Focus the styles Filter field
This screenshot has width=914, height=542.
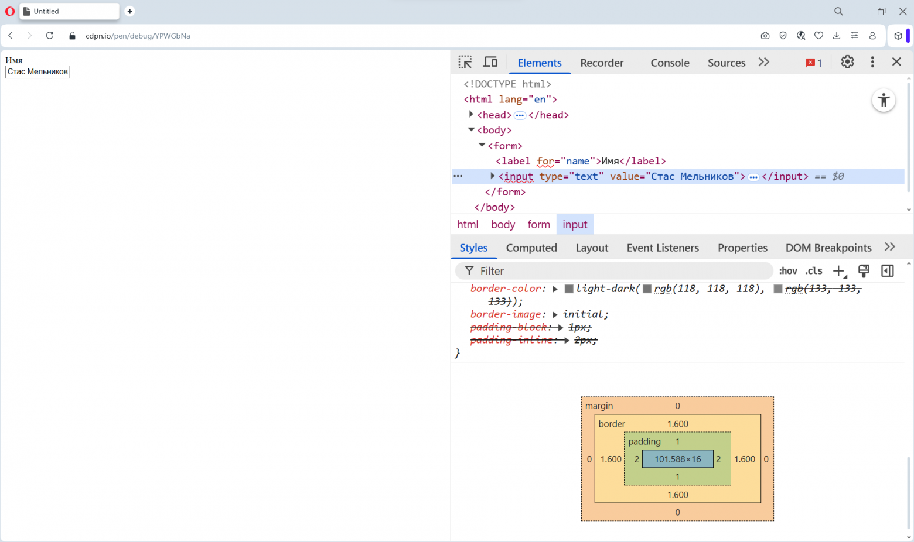614,271
